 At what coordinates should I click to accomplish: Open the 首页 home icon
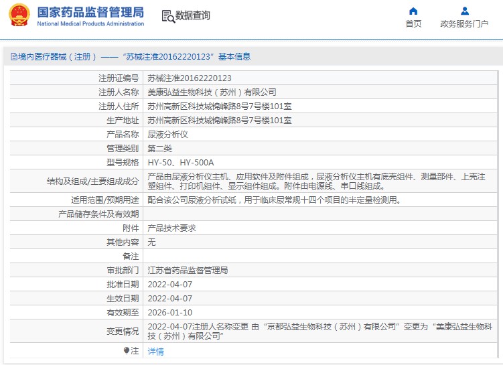413,11
